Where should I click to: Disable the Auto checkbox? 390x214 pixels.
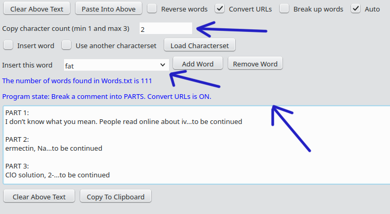coord(356,9)
